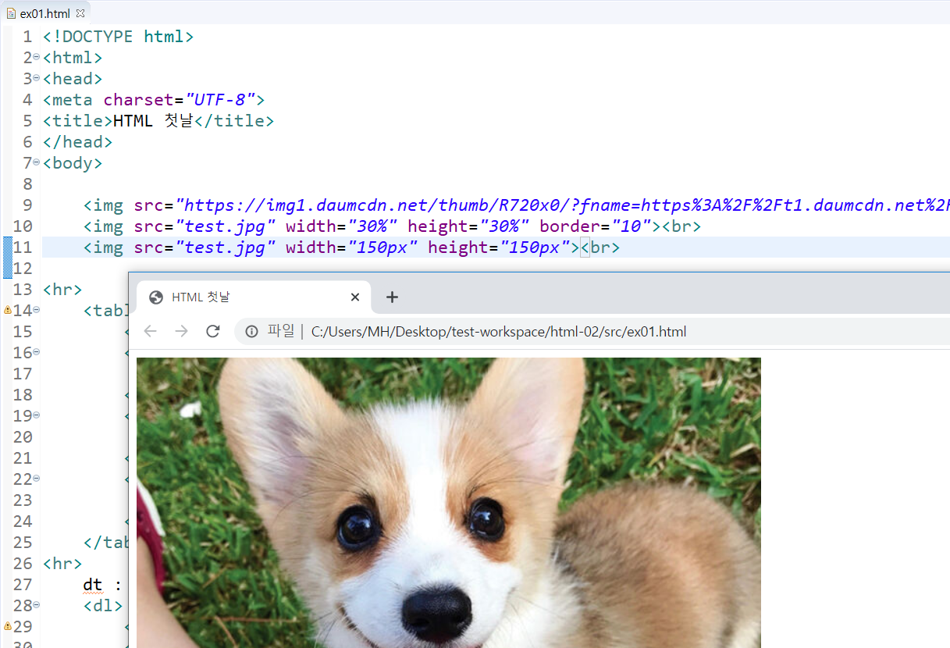Screen dimensions: 950x648
Task: Go back in the browser
Action: [151, 332]
